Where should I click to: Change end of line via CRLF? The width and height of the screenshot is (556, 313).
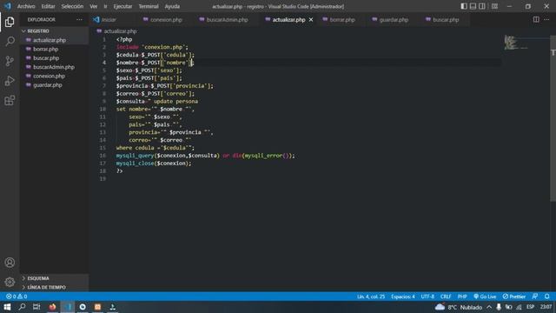point(446,296)
